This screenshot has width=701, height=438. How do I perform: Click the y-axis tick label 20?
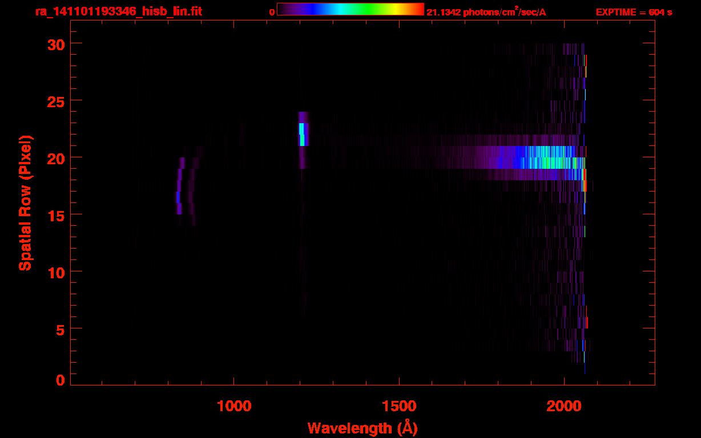(x=55, y=158)
